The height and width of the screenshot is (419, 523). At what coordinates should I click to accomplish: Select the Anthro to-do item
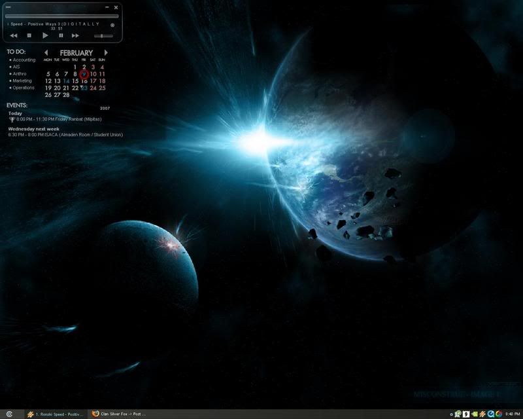pyautogui.click(x=18, y=74)
